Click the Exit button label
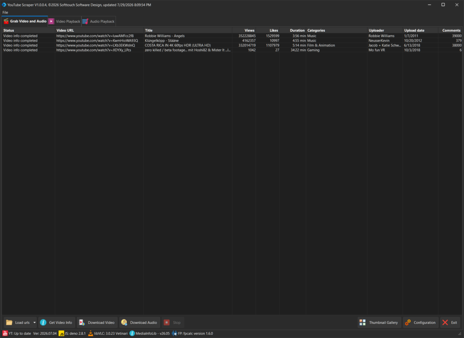Image resolution: width=464 pixels, height=338 pixels. 454,323
